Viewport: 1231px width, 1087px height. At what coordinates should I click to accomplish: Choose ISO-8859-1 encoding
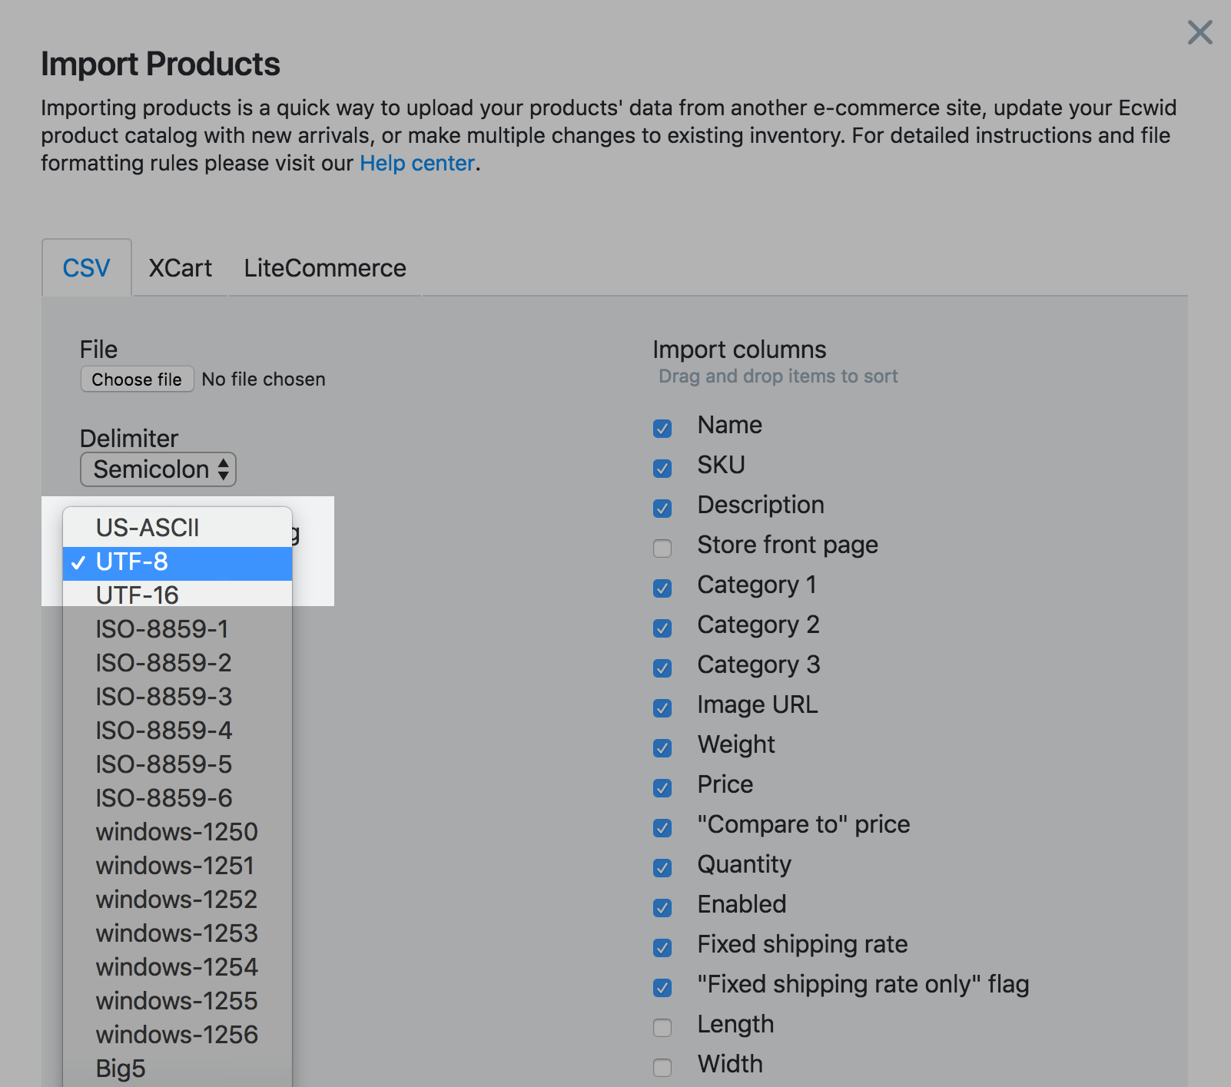coord(162,628)
